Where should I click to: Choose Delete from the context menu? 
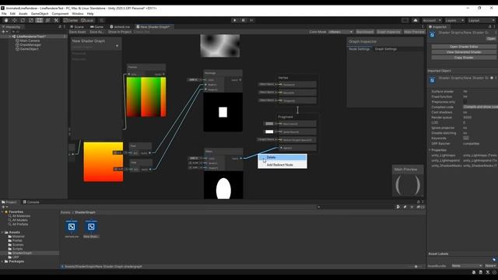(282, 157)
